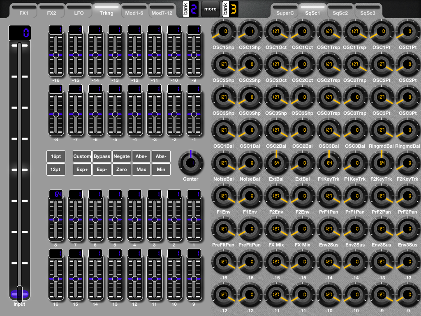Click the PreFltPan knob showing 127

pos(223,229)
